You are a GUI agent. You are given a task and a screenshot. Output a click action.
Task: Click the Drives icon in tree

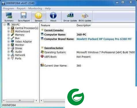[x=12, y=48]
